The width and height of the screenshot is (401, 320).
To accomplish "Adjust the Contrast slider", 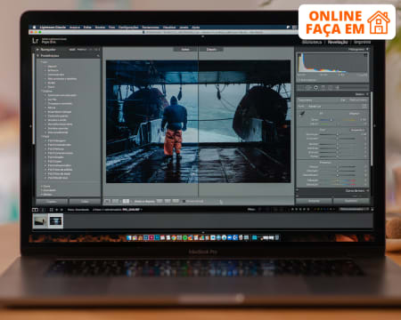I will (x=338, y=139).
